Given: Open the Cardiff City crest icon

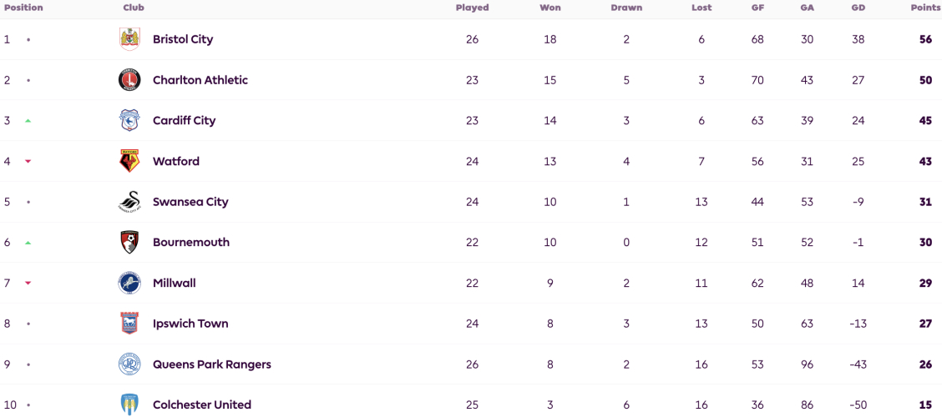Looking at the screenshot, I should click(129, 121).
